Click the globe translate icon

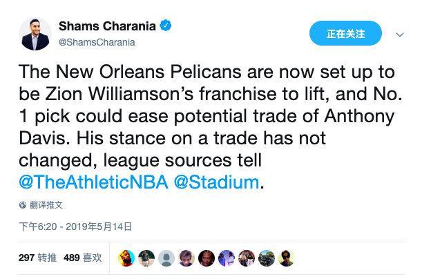[23, 205]
